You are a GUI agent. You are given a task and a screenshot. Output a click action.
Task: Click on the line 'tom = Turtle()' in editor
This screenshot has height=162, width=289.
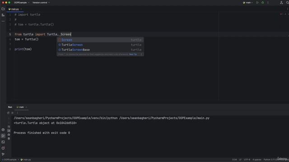(27, 39)
